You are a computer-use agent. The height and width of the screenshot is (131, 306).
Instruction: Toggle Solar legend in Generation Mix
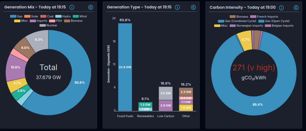point(31,16)
